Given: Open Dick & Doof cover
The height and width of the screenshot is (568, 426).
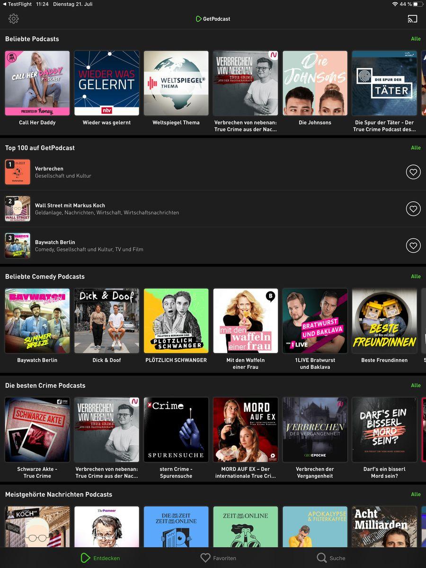Looking at the screenshot, I should coord(107,321).
